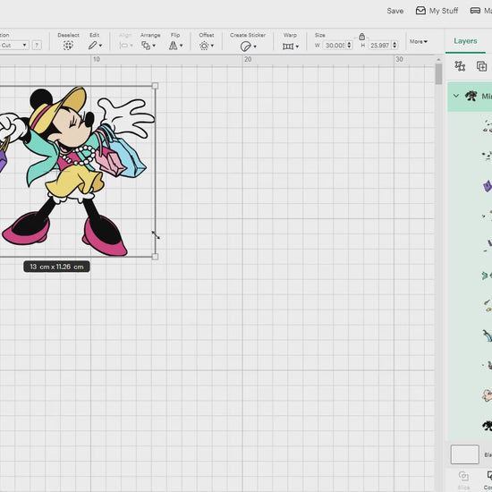Click the ruler mark '30'
Image resolution: width=492 pixels, height=492 pixels.
(399, 59)
